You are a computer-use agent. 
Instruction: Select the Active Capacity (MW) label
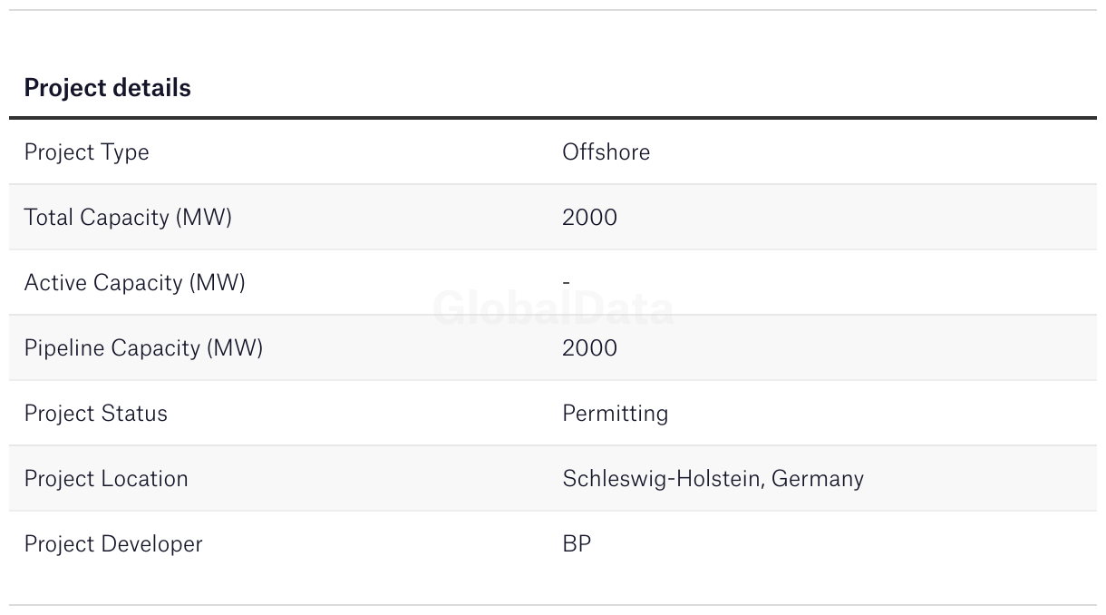coord(134,283)
